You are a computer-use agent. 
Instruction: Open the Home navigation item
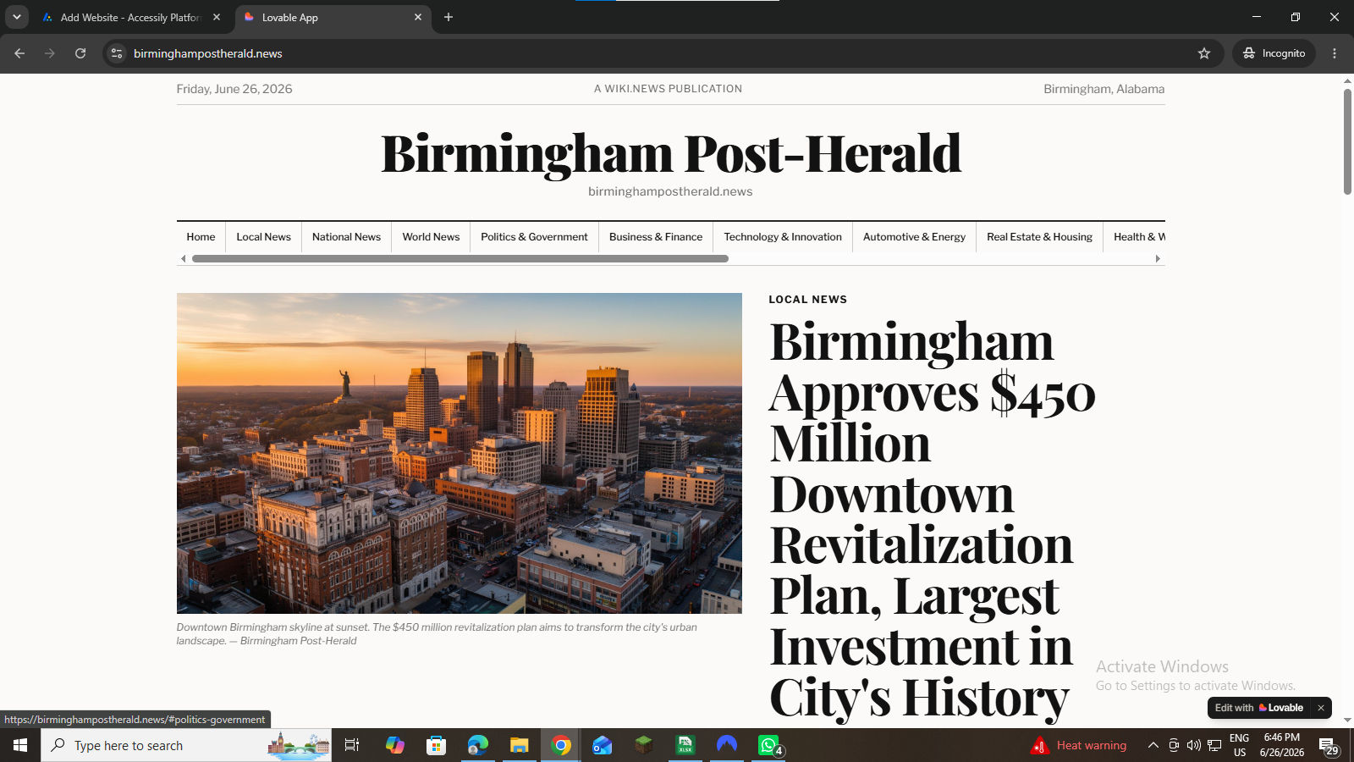click(201, 237)
